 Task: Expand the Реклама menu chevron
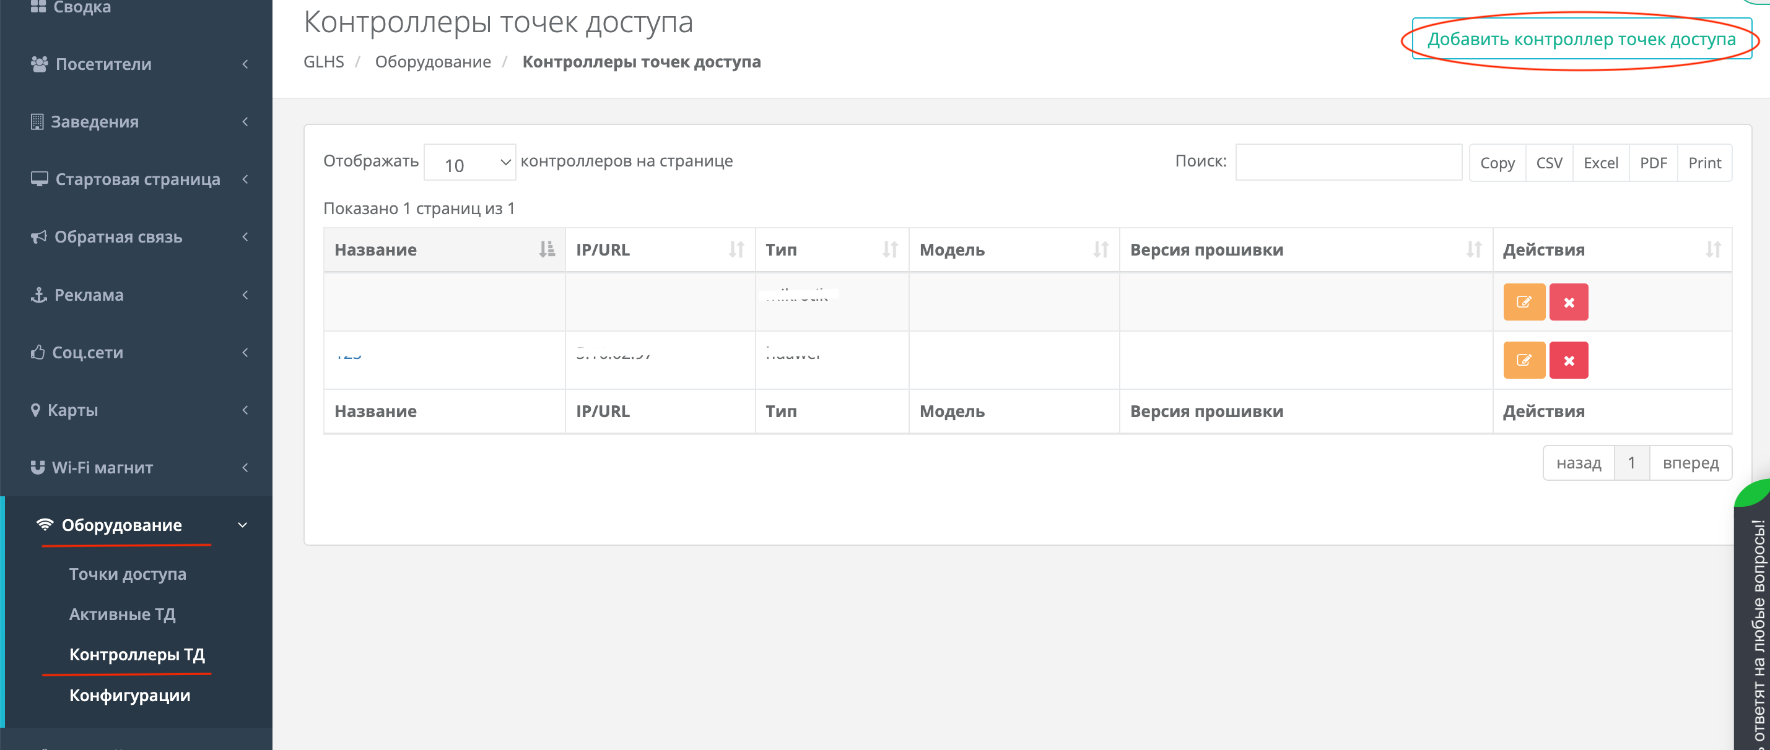coord(245,295)
